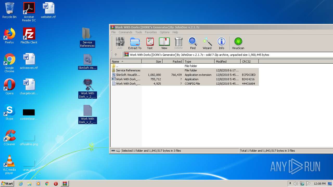Select SkinSoft.Vis... file on desktop
Screen dimensions: 333x187
click(x=87, y=62)
